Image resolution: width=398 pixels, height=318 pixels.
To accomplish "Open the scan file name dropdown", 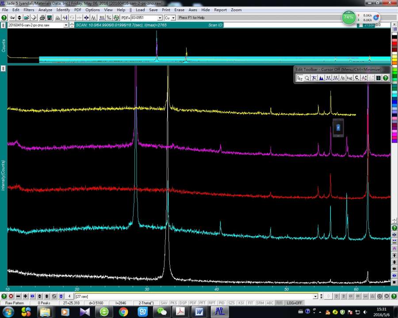I will click(66, 25).
